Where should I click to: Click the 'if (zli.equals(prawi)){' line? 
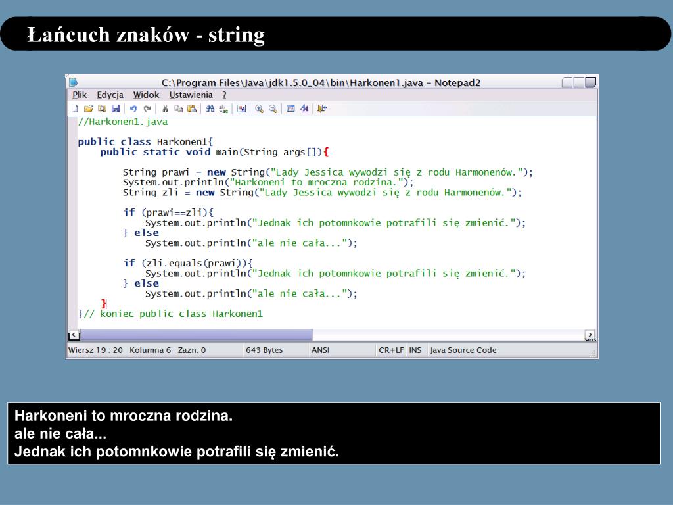click(188, 263)
